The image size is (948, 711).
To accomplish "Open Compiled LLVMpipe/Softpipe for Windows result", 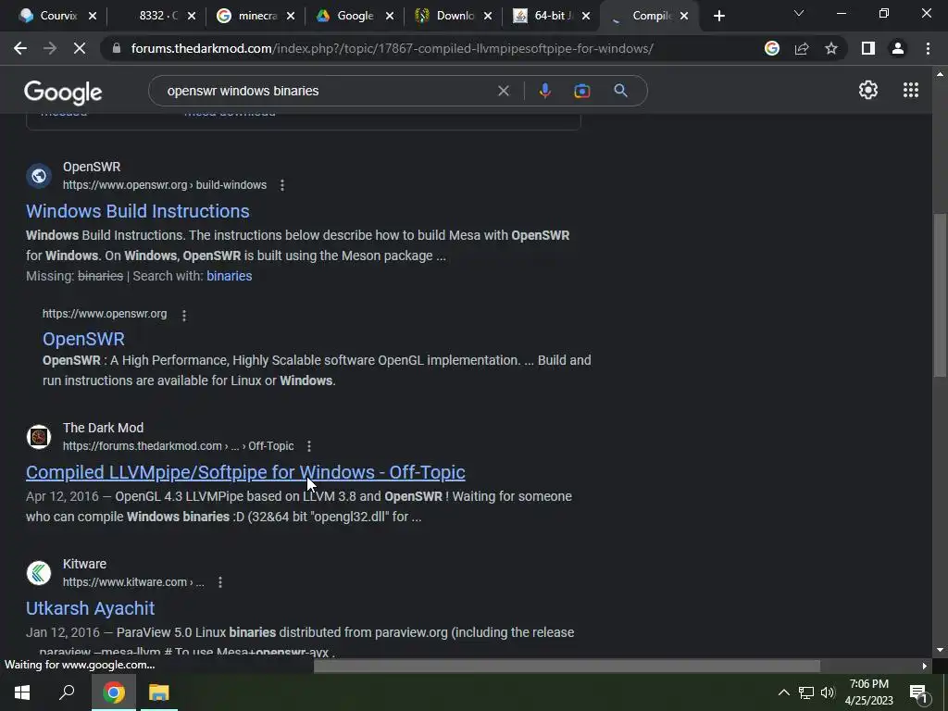I will click(245, 472).
